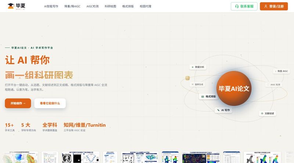Image resolution: width=294 pixels, height=163 pixels.
Task: Click the 知网/维普/Turnitin statistic
Action: 85,127
